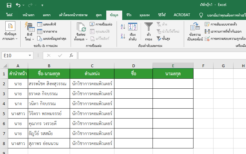Click the Save icon in quick access toolbar
The height and width of the screenshot is (154, 246).
(x=9, y=5)
